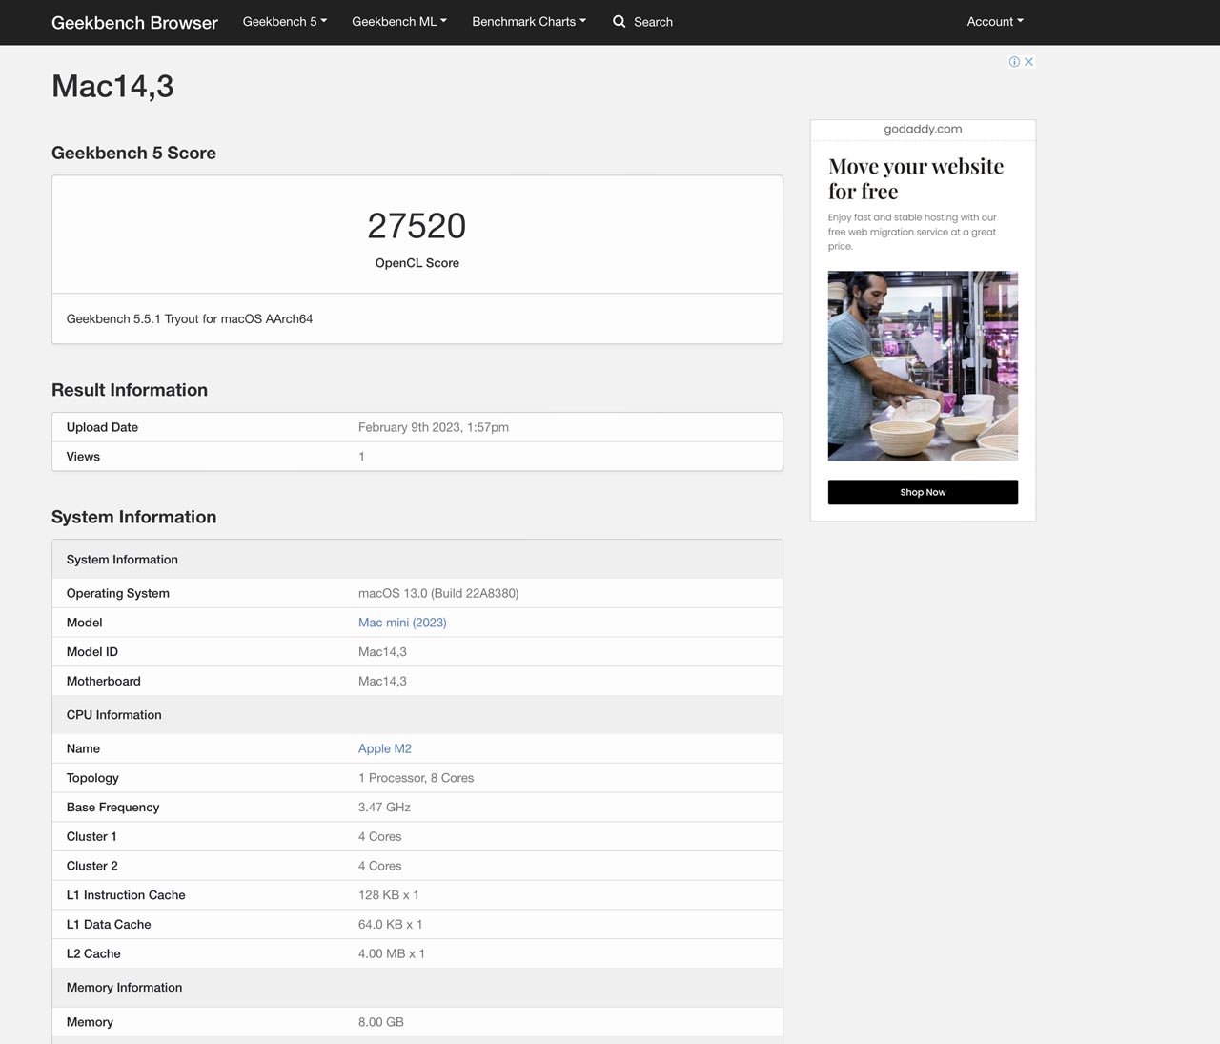1220x1044 pixels.
Task: Open the Geekbench Browser home link
Action: click(134, 22)
